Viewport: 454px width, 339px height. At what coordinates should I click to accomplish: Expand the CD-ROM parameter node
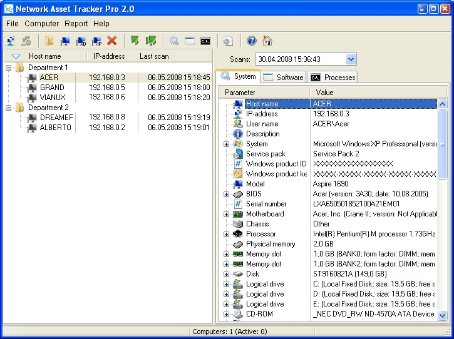coord(227,314)
